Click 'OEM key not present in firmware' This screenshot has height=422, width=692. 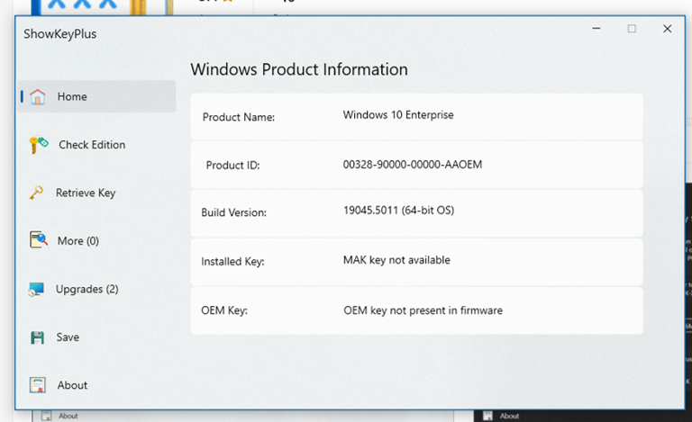(x=423, y=310)
